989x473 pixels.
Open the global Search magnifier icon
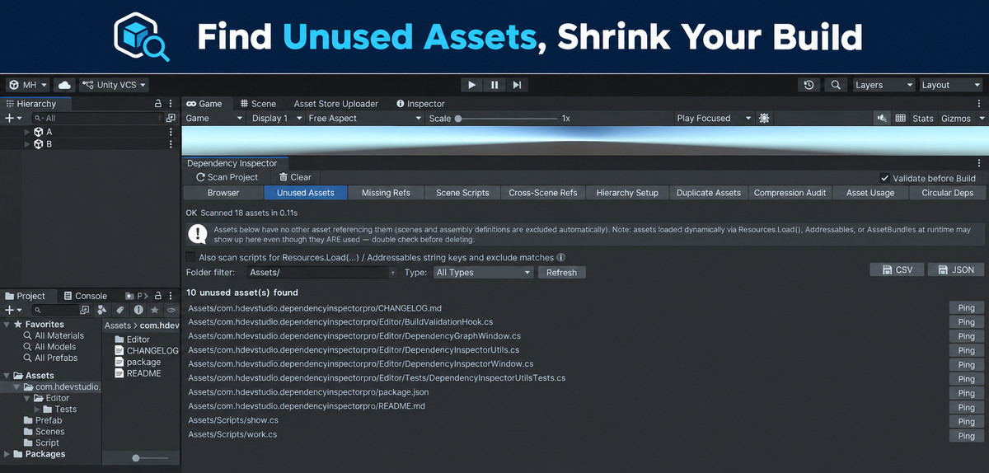click(836, 85)
